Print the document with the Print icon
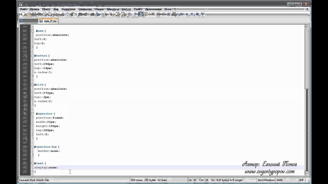 click(56, 14)
